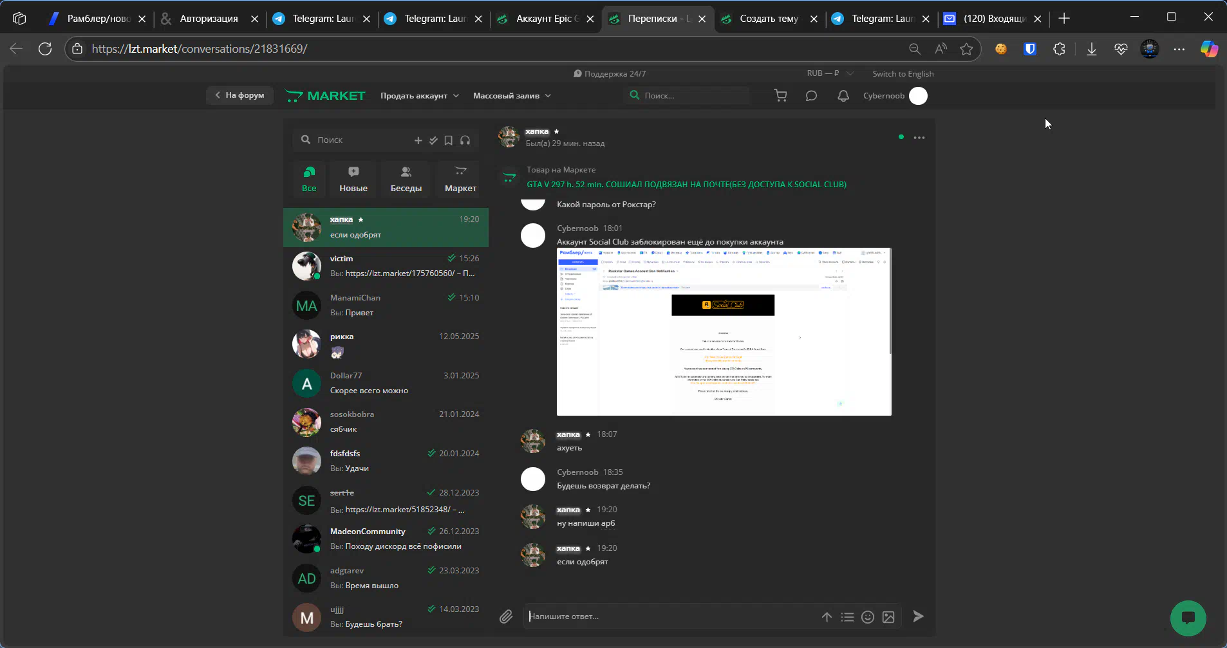Open the conversations chat bubble icon

811,96
